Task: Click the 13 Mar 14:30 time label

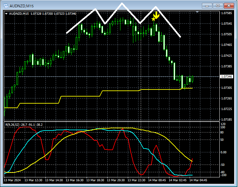Action: [54, 180]
